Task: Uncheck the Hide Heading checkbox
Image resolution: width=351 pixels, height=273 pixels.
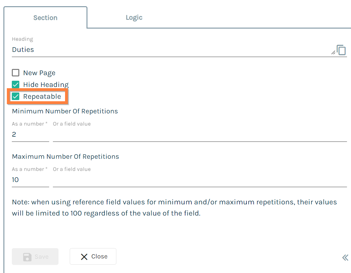Action: (x=16, y=85)
